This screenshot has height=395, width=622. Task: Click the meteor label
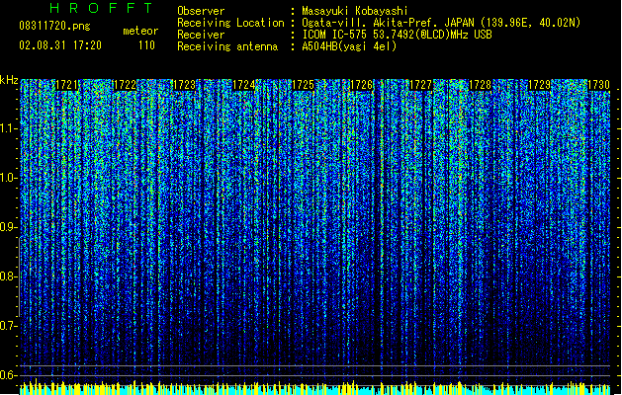(x=140, y=31)
